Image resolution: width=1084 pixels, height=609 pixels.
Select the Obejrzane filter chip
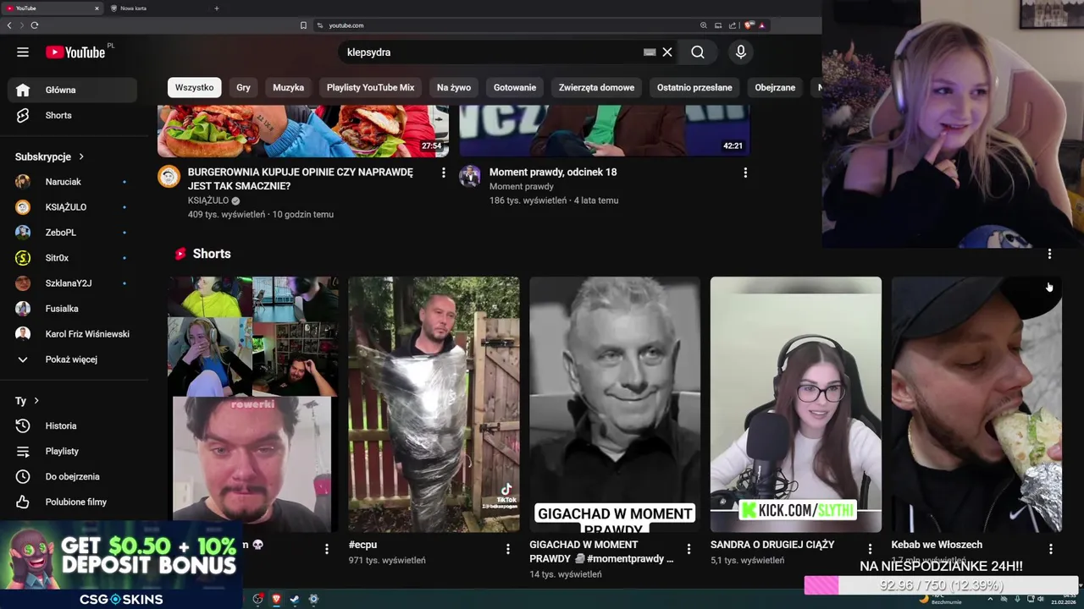coord(775,87)
